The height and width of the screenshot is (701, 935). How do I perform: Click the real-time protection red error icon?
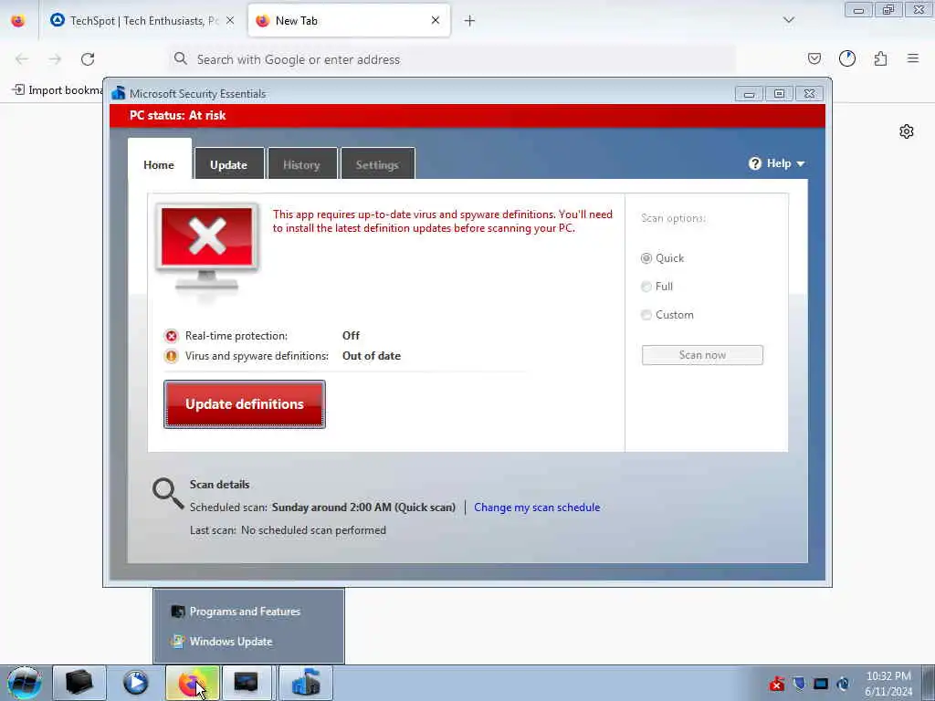[171, 336]
